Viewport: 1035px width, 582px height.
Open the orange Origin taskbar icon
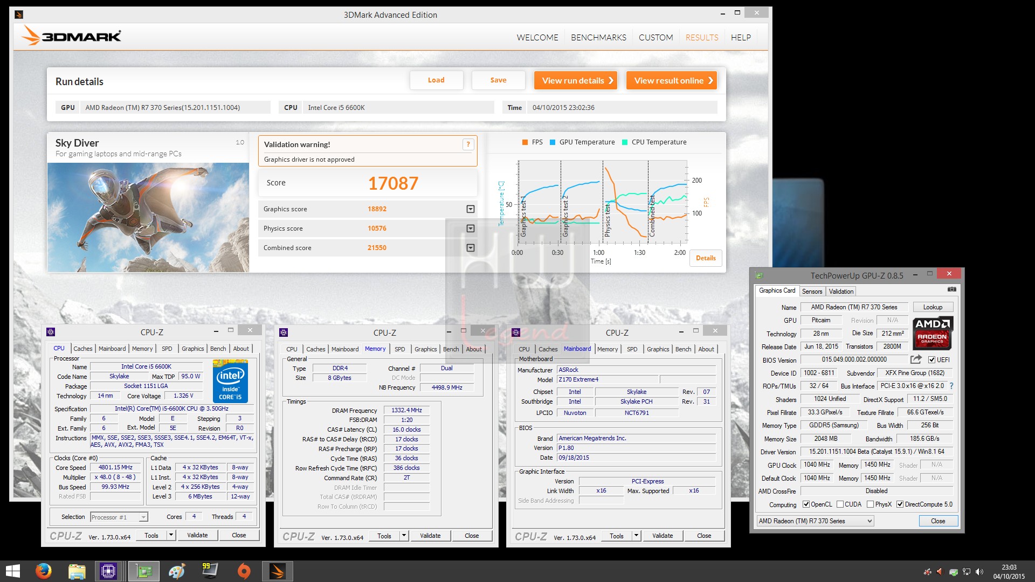click(244, 571)
